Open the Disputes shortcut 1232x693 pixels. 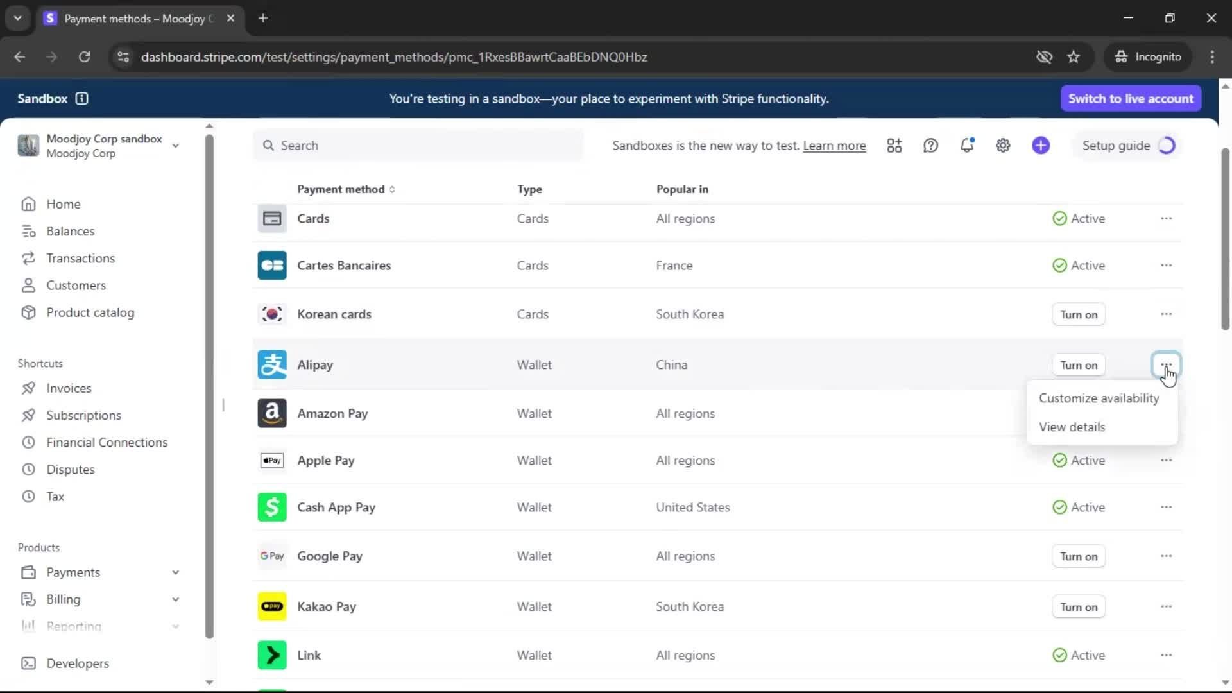pyautogui.click(x=70, y=469)
